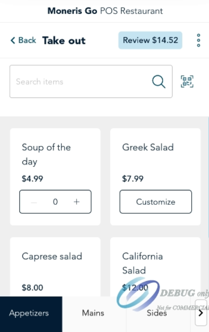Go back using the Back link
The height and width of the screenshot is (332, 209).
point(23,40)
